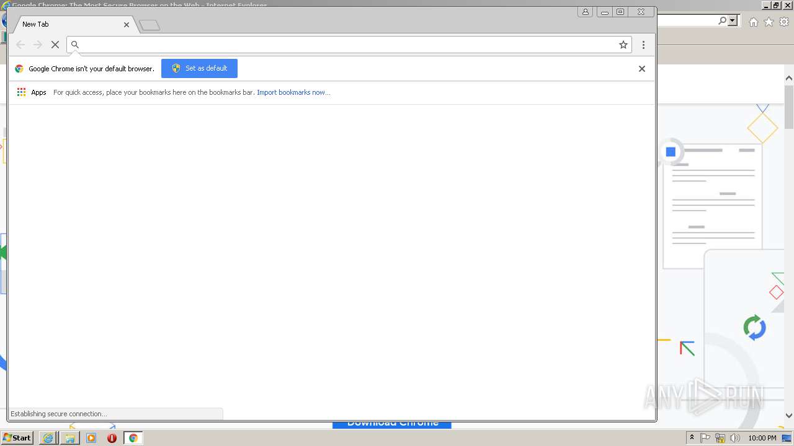This screenshot has height=446, width=794.
Task: Click the Chrome back arrow button
Action: [20, 45]
